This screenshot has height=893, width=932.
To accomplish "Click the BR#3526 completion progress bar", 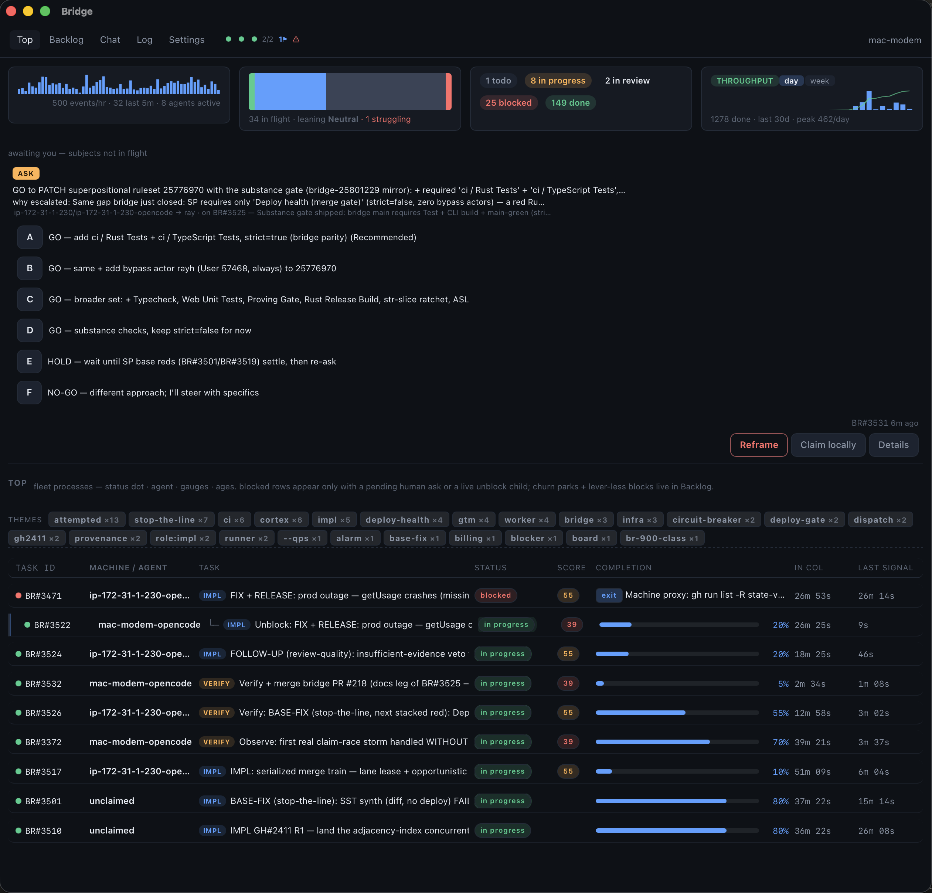I will (x=677, y=713).
